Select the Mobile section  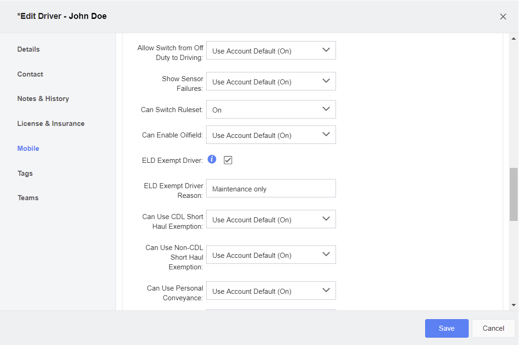[28, 148]
